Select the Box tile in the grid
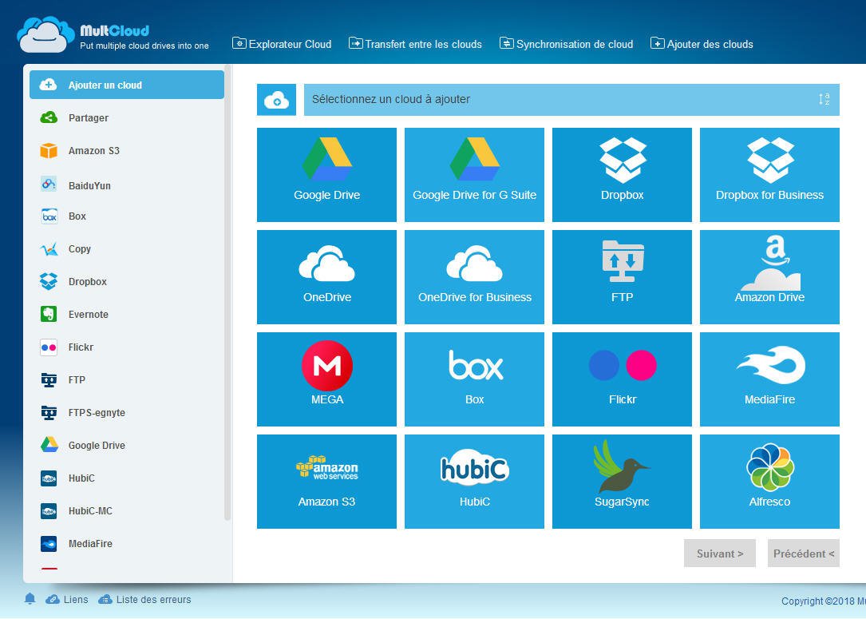This screenshot has width=866, height=619. 474,379
